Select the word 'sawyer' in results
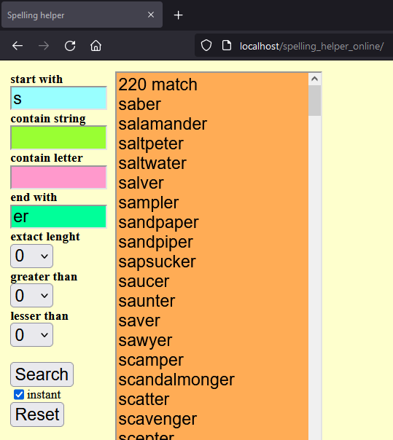This screenshot has width=393, height=440. 145,340
